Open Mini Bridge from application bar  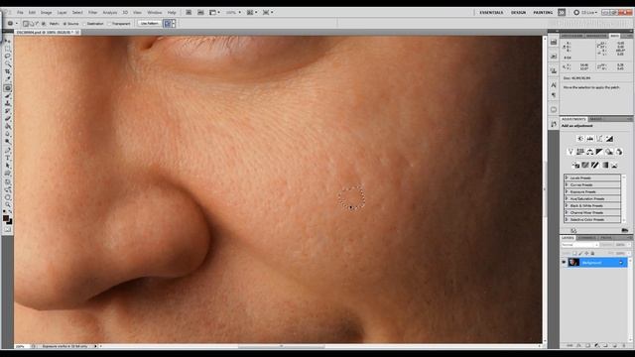click(x=200, y=13)
